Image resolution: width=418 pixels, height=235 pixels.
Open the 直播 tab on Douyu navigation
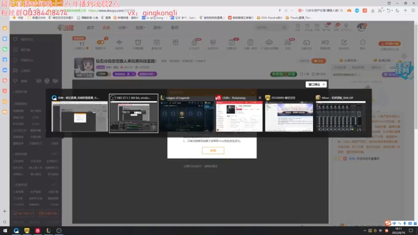click(106, 28)
